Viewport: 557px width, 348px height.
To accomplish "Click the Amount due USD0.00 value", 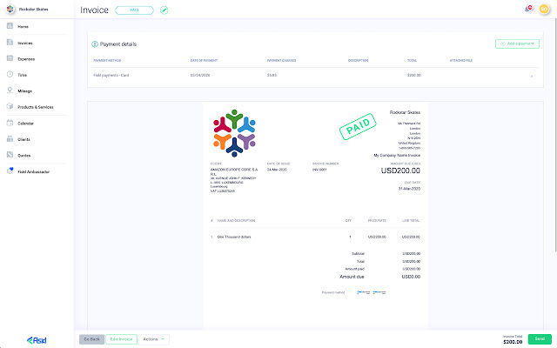I will [x=411, y=277].
